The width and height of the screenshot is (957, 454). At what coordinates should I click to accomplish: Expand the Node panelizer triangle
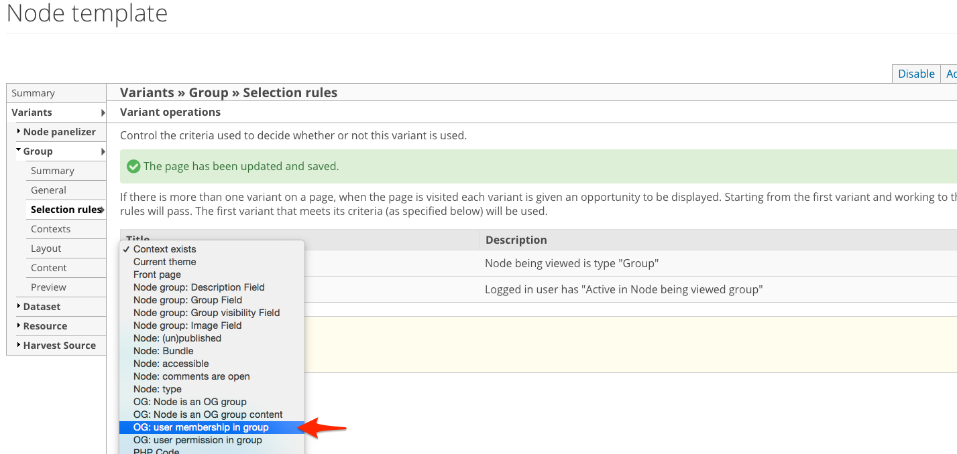pyautogui.click(x=19, y=131)
